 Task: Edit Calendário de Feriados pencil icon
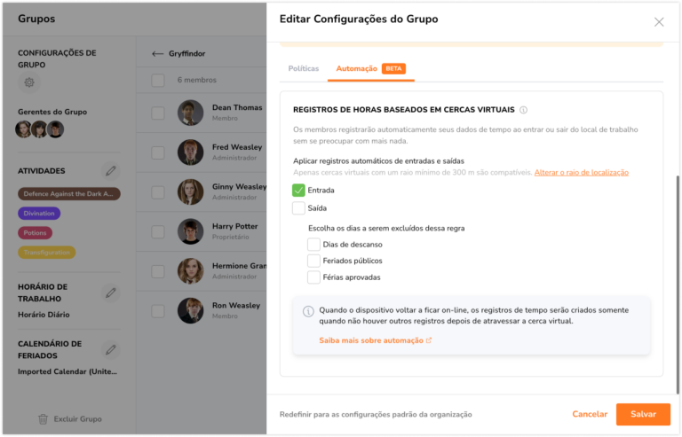(x=111, y=348)
